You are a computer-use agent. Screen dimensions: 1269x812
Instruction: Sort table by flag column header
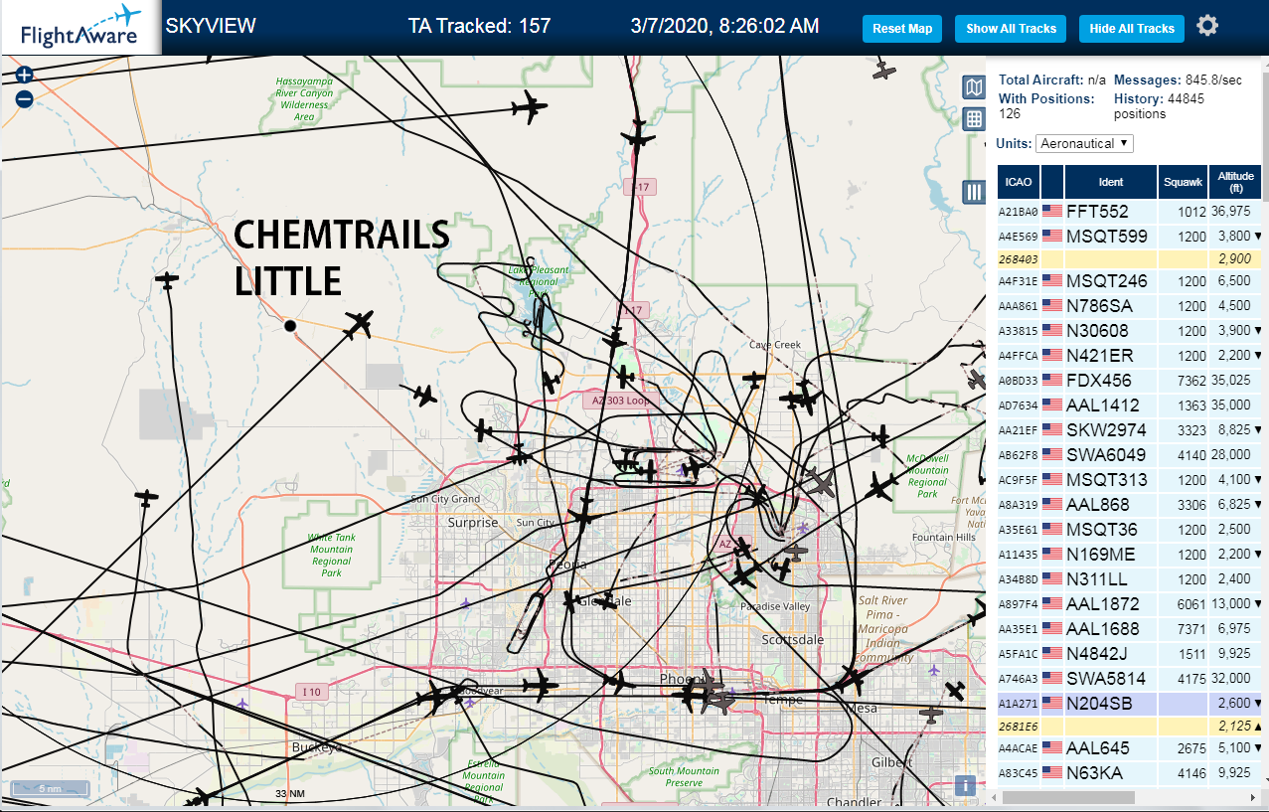[1052, 182]
